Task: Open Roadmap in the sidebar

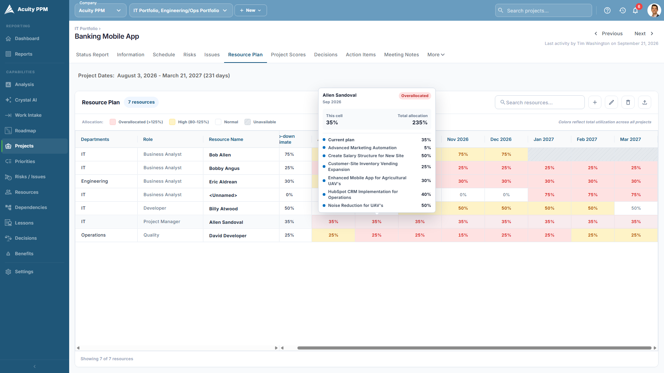Action: pyautogui.click(x=35, y=131)
